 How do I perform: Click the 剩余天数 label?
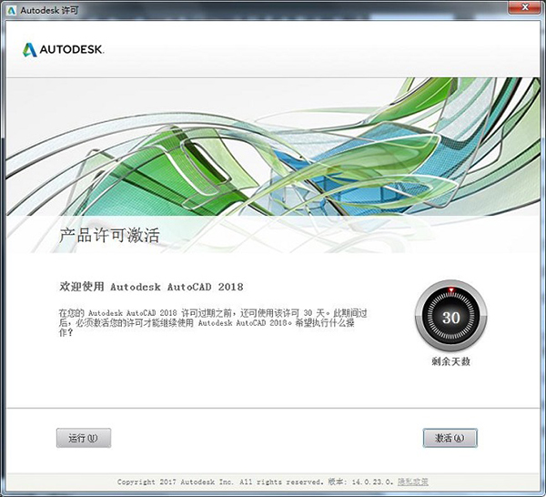point(451,361)
